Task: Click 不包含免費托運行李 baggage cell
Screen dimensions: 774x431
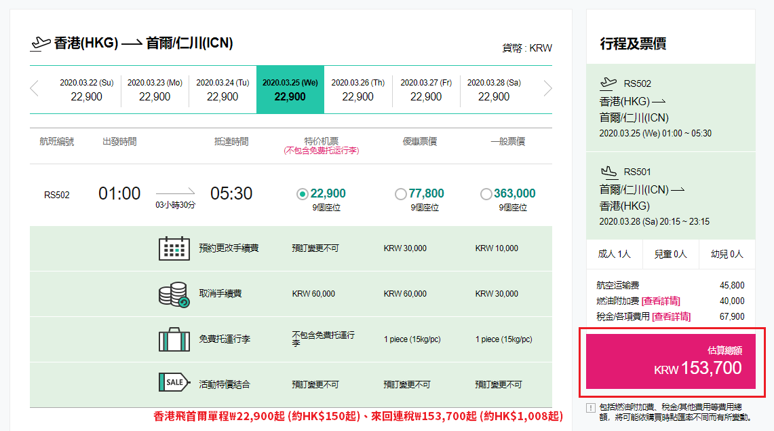Action: pos(324,339)
